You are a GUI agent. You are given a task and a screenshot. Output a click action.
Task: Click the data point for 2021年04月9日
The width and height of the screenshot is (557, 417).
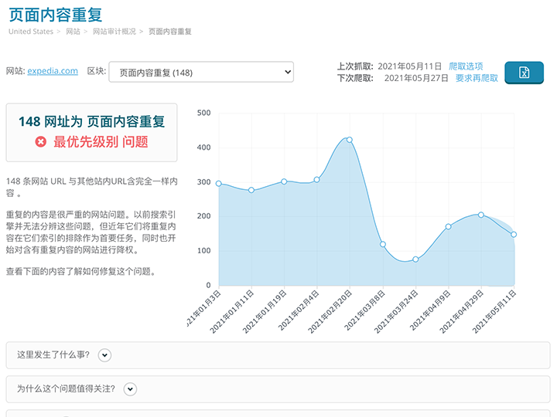(x=448, y=226)
